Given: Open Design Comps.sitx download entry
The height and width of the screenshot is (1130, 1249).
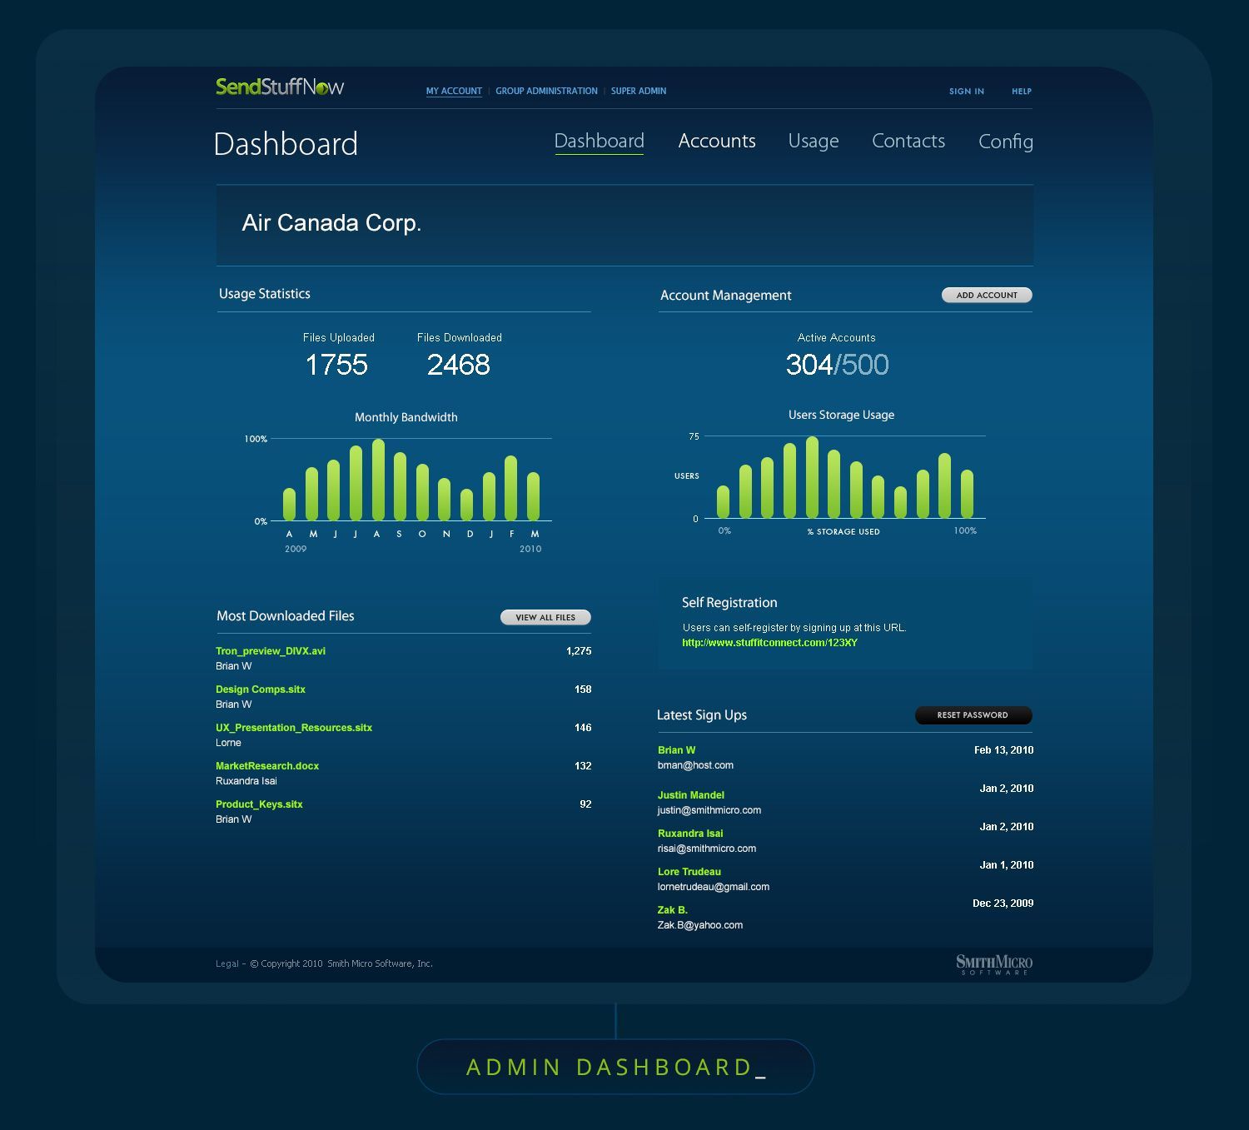Looking at the screenshot, I should tap(260, 689).
